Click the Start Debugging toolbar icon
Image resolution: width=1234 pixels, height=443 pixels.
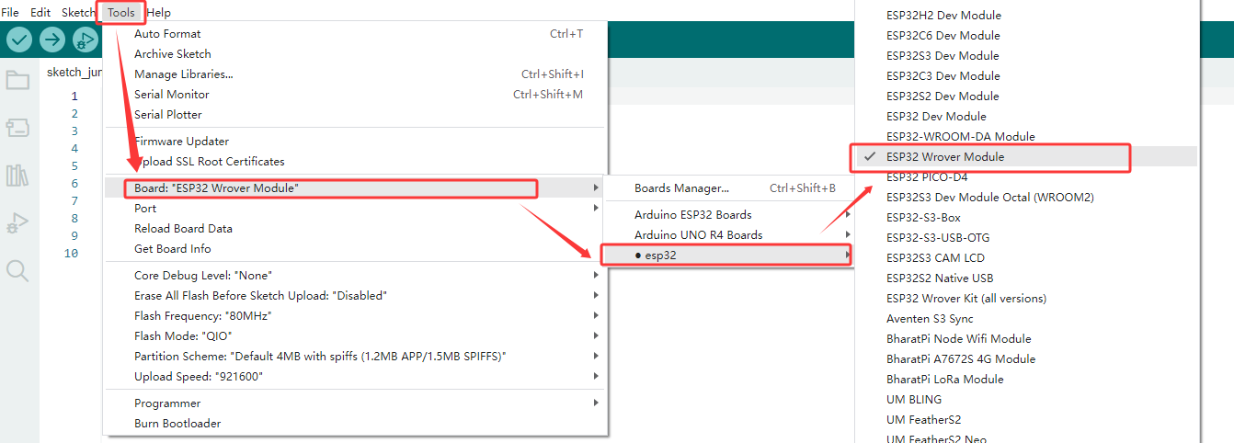85,40
